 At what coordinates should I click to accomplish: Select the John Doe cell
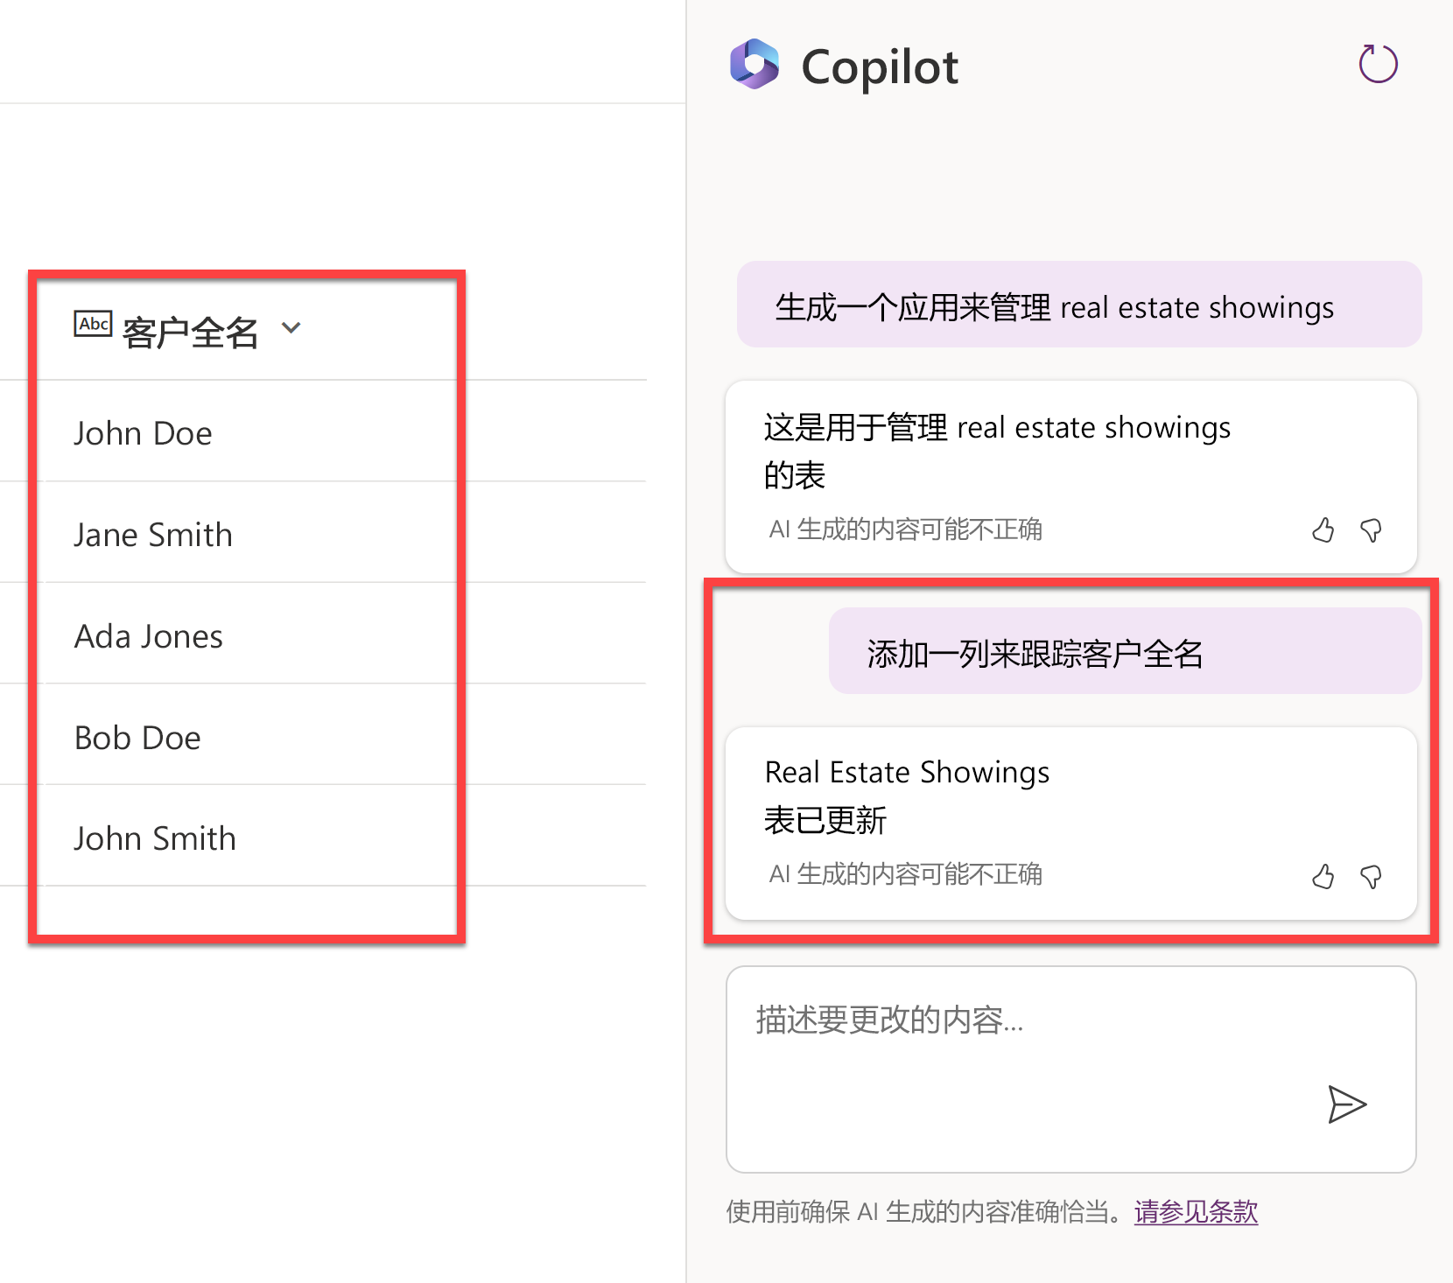point(143,433)
